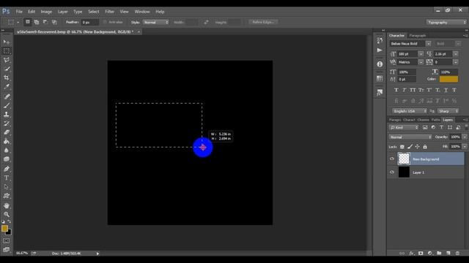Switch to the Paragraph tab
This screenshot has height=263, width=469.
418,36
